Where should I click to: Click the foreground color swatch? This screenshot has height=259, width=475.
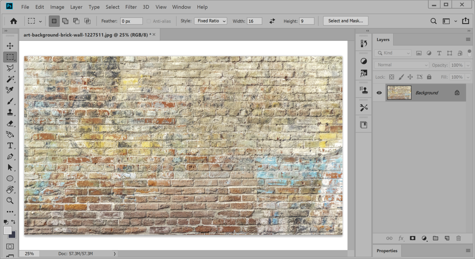point(7,229)
